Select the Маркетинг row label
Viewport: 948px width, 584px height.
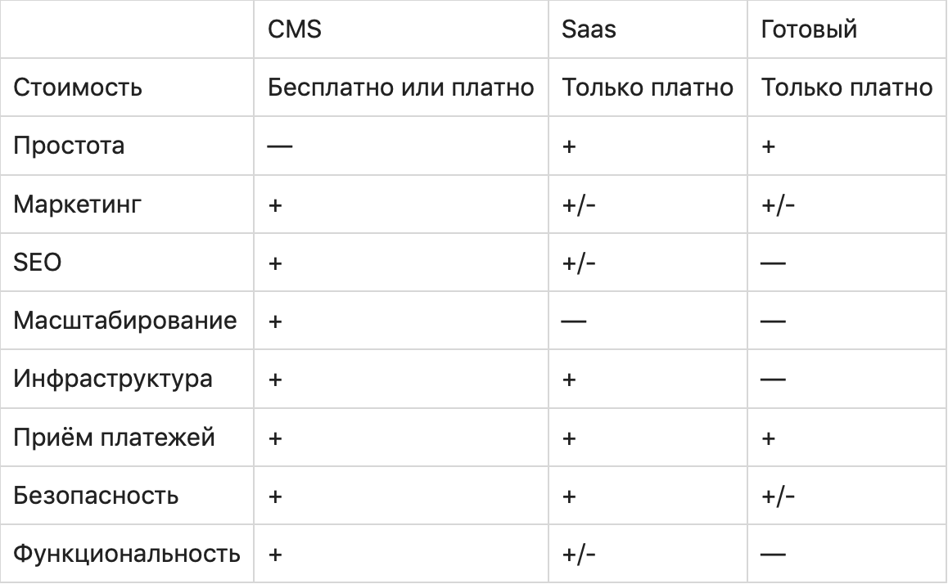(77, 204)
